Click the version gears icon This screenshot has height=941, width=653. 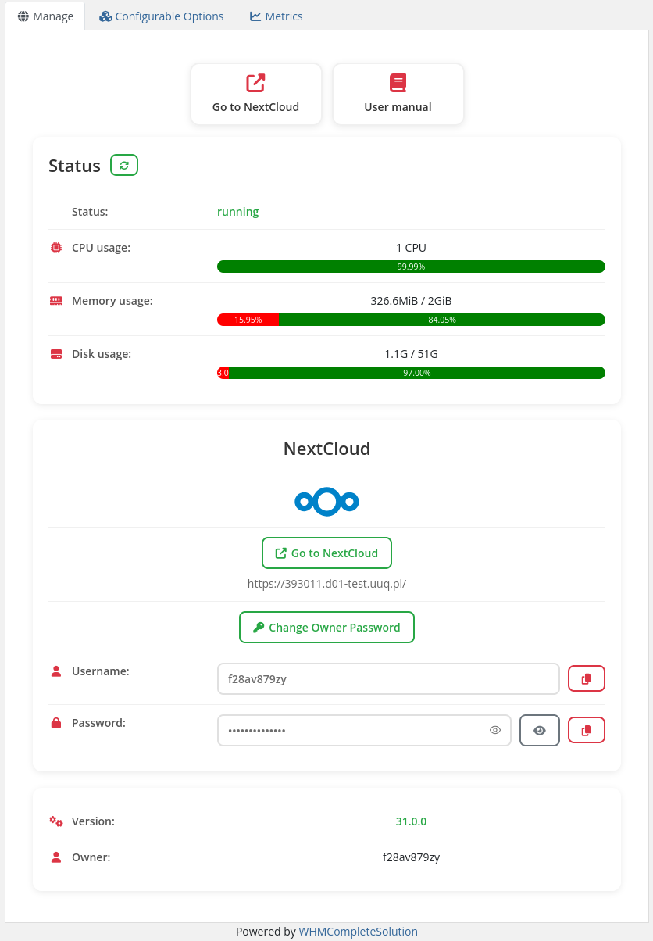55,821
